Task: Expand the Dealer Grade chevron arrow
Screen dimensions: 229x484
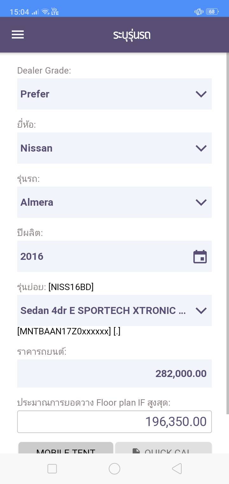Action: tap(201, 94)
